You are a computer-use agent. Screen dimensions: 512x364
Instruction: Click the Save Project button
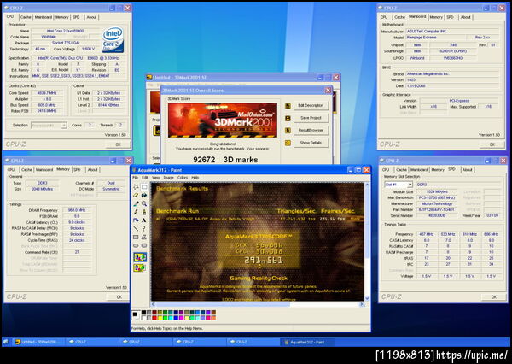pos(311,118)
